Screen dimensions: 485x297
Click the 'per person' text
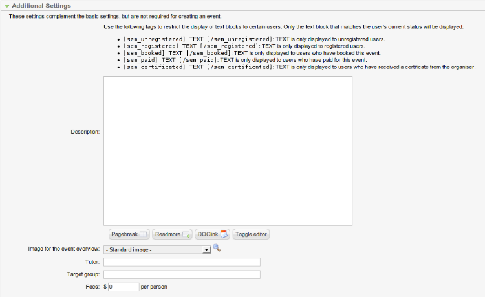[154, 287]
